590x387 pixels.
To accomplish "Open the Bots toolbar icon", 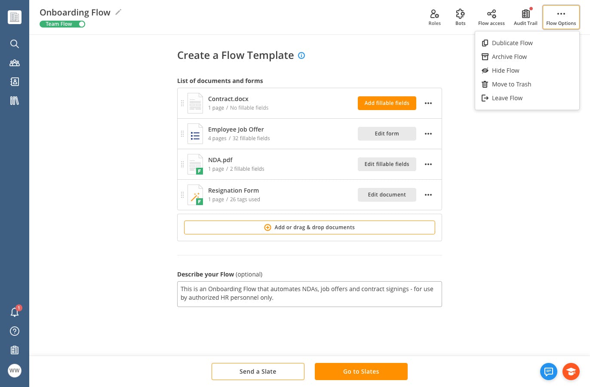I will click(460, 17).
